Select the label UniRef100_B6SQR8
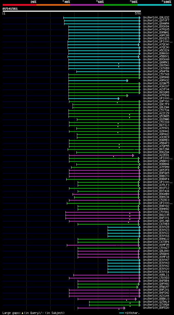The height and width of the screenshot is (315, 174). pyautogui.click(x=156, y=92)
